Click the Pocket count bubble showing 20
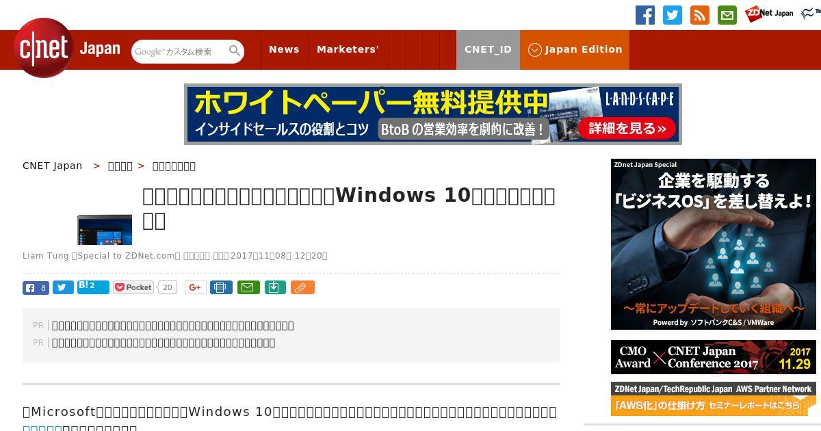The image size is (821, 431). (x=167, y=287)
